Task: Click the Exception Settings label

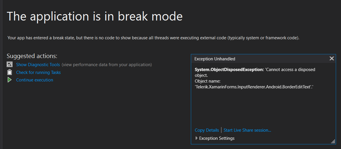Action: pos(217,138)
